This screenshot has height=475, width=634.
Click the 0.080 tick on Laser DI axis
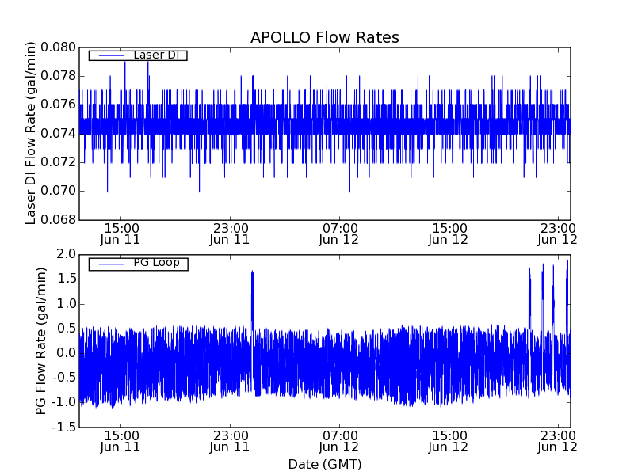pos(58,47)
